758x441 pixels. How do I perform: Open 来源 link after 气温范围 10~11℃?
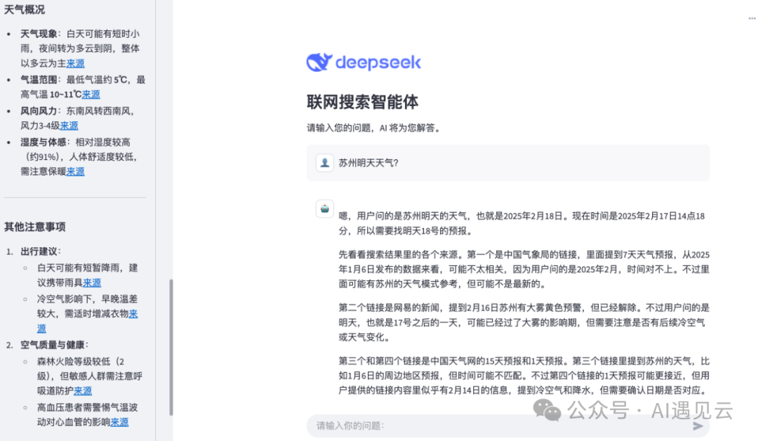91,94
